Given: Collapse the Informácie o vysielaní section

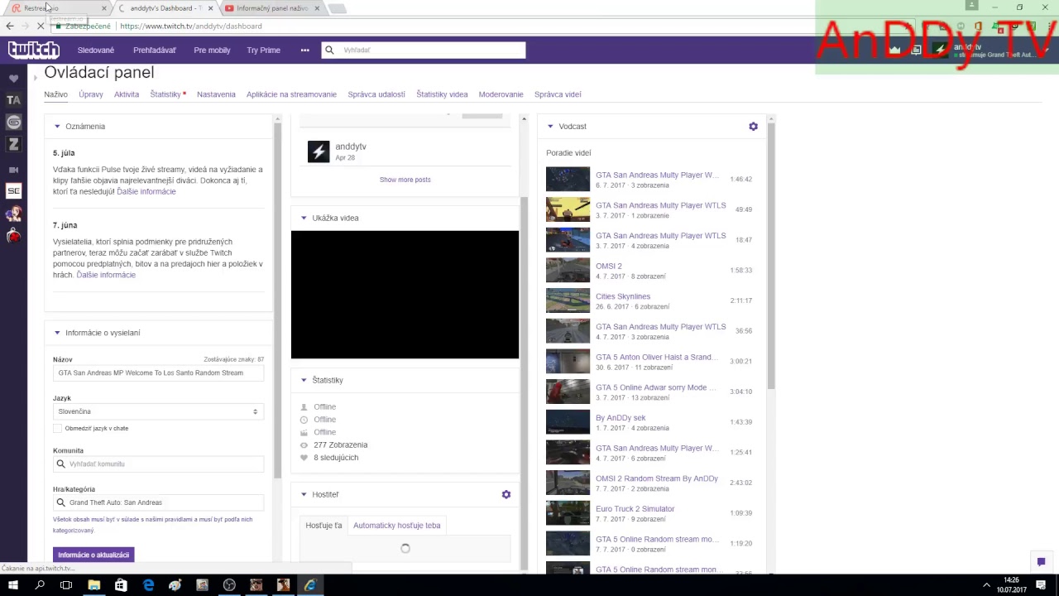Looking at the screenshot, I should click(57, 333).
